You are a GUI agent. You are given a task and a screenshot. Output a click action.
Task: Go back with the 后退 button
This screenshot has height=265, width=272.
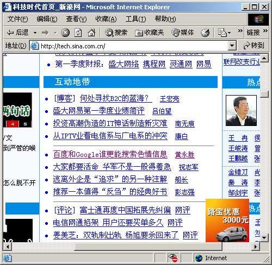click(17, 33)
